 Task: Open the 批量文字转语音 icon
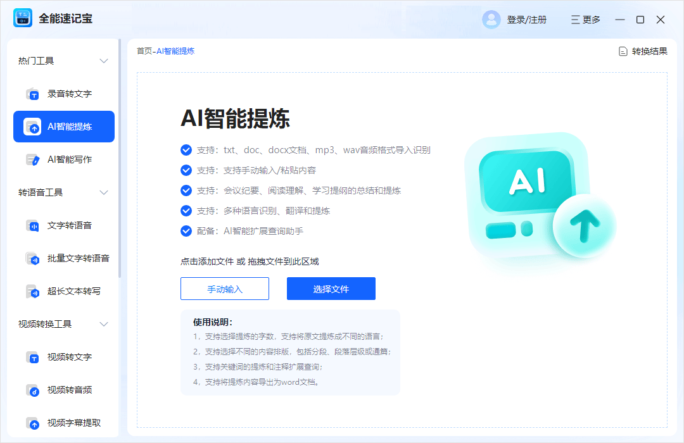[33, 258]
